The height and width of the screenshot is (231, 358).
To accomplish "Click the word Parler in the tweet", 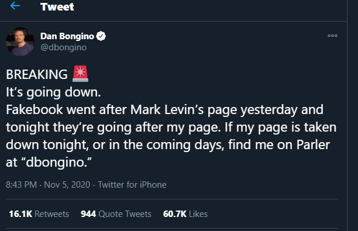I will (314, 144).
